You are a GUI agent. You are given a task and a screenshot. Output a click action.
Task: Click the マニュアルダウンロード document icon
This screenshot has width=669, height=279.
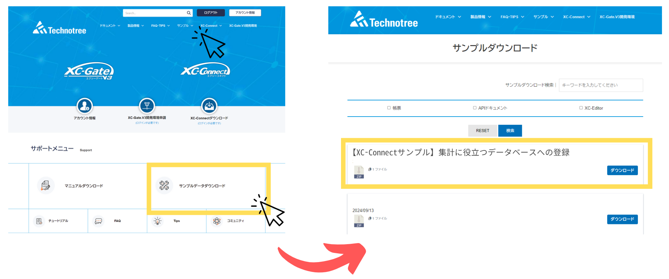point(46,185)
